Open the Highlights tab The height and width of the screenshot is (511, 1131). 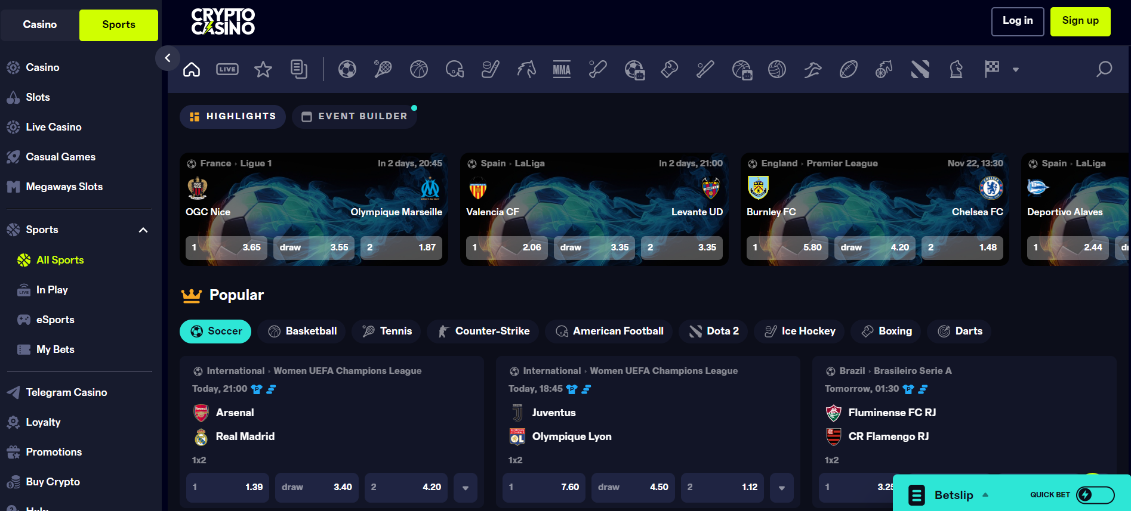(233, 116)
